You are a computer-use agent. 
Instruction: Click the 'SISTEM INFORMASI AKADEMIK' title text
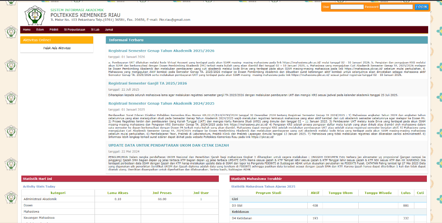[x=77, y=10]
